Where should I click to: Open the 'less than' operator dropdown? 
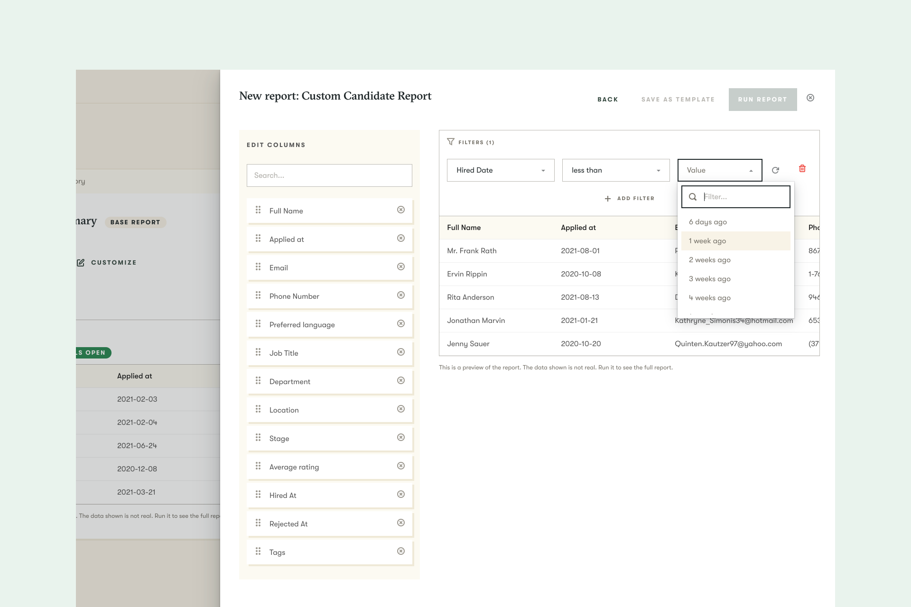pos(615,170)
